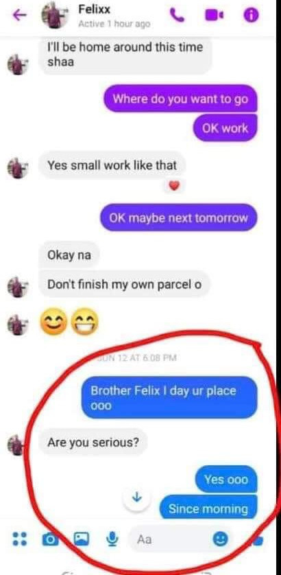Screen dimensions: 281x575
Task: Open the photo gallery icon
Action: [82, 539]
